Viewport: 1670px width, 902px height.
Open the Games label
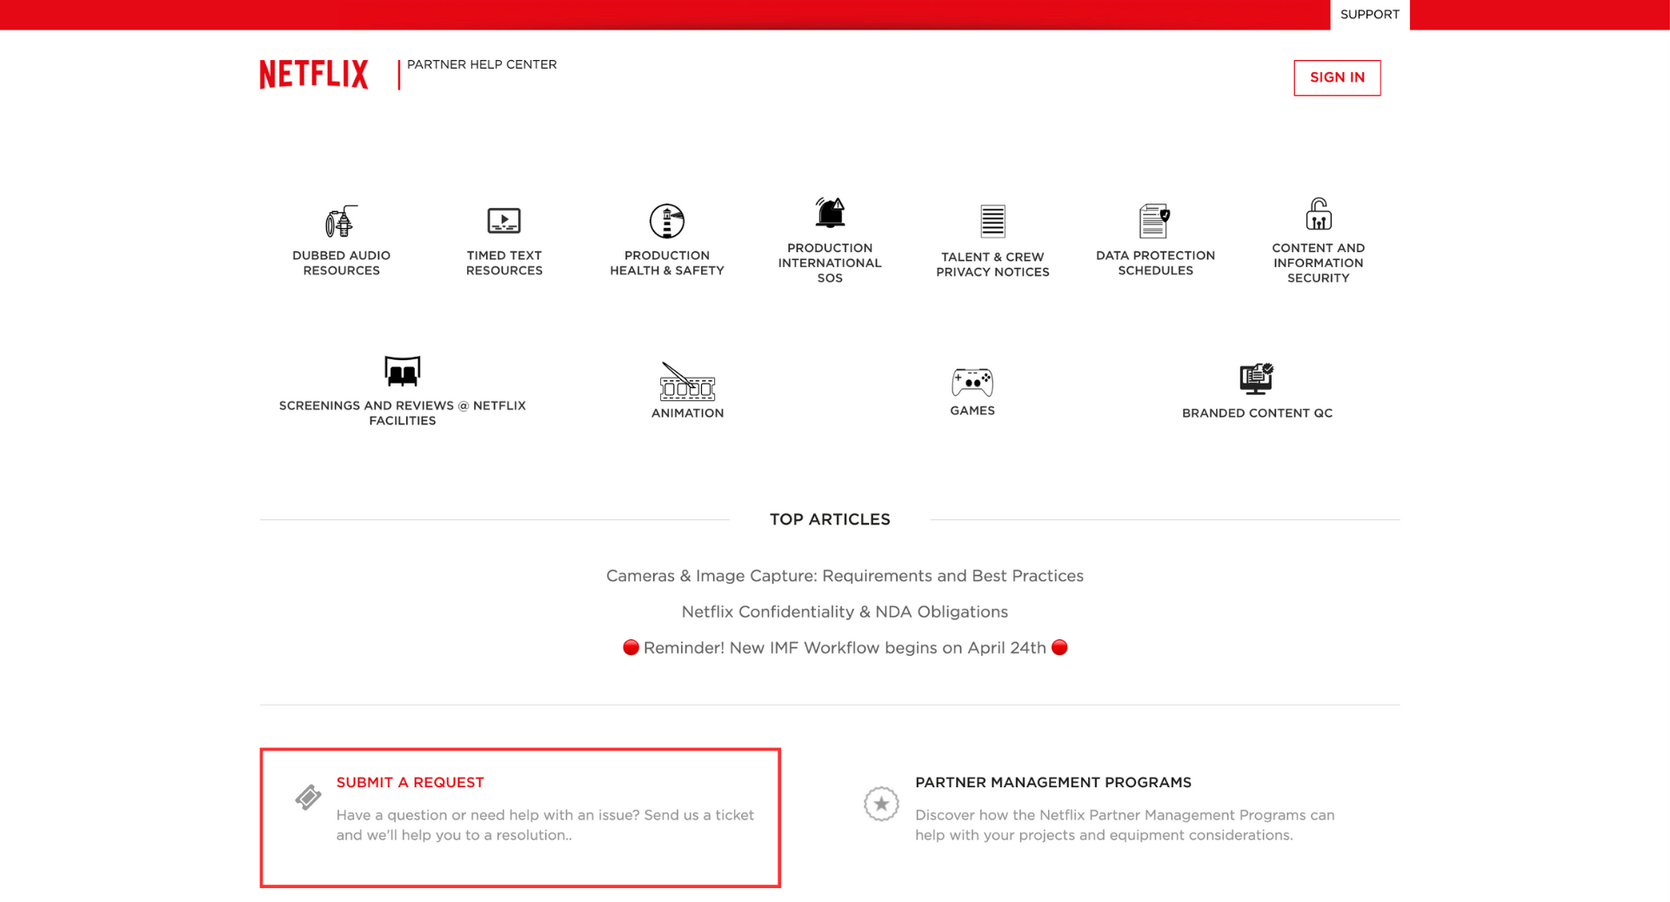pos(972,411)
